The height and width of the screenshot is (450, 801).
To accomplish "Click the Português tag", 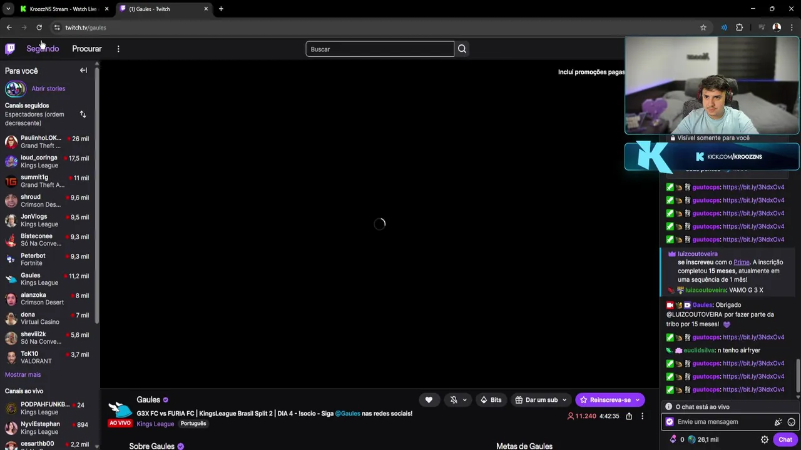I will click(193, 424).
